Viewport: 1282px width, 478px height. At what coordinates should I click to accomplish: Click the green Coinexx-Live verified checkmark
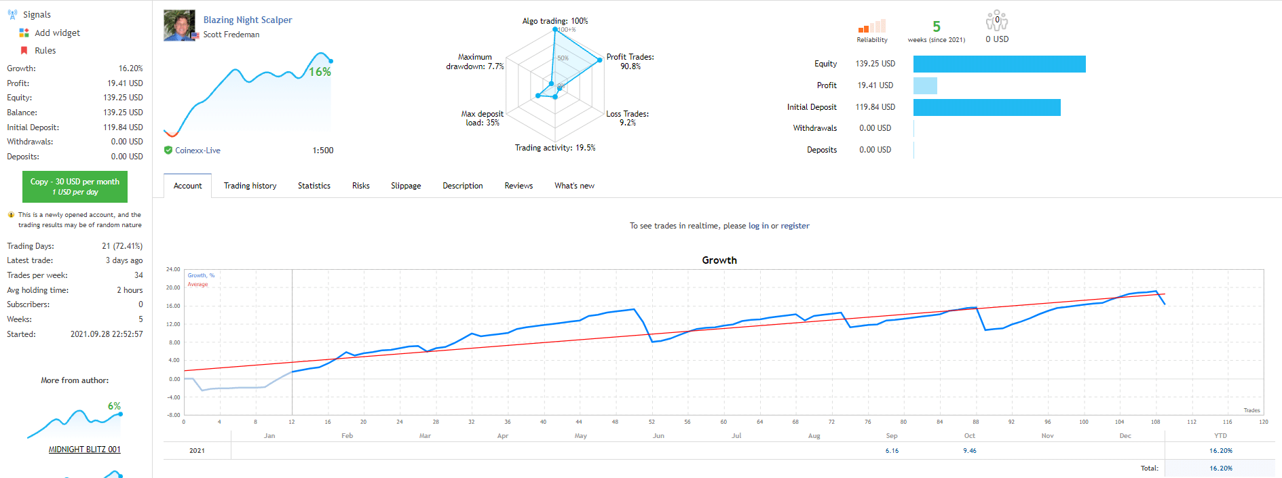[168, 151]
